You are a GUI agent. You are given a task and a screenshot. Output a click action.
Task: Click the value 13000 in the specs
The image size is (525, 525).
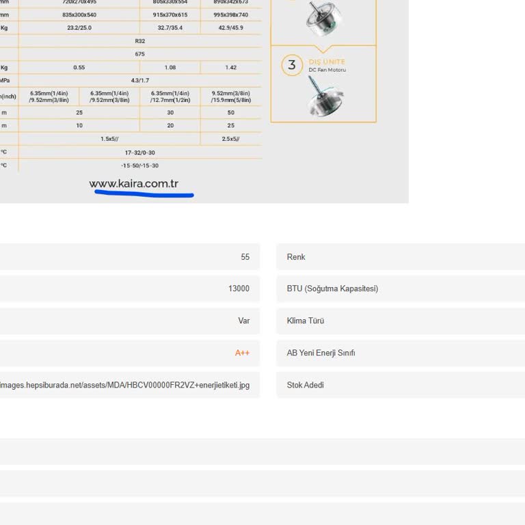point(239,288)
